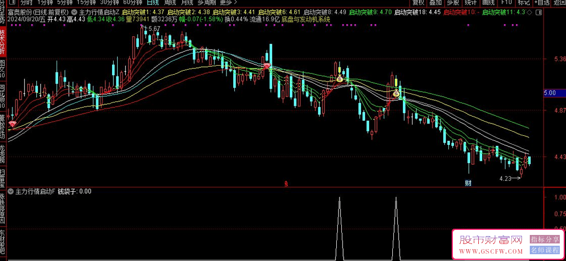Click the blue 财 marker on the time axis
This screenshot has width=566, height=261.
pos(468,183)
